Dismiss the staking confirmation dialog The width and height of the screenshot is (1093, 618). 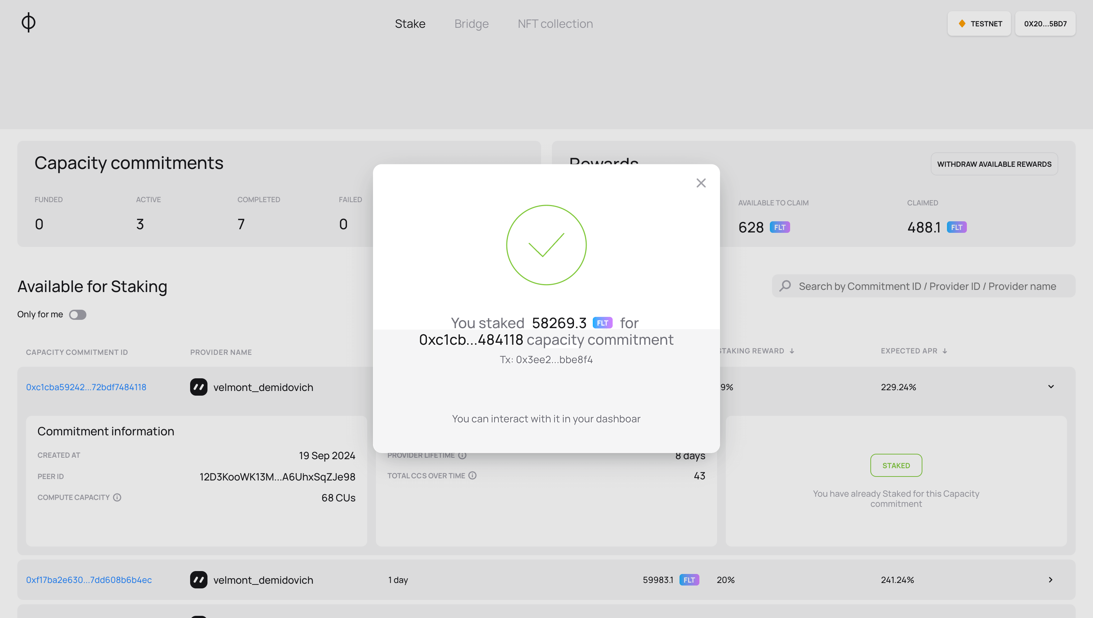701,183
